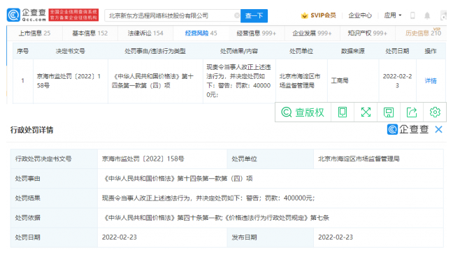
Task: Click the 处罚单位 column header
Action: 301,51
